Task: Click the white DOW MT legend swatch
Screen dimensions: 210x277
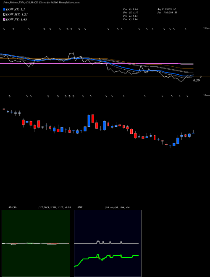Action: [x=4, y=14]
